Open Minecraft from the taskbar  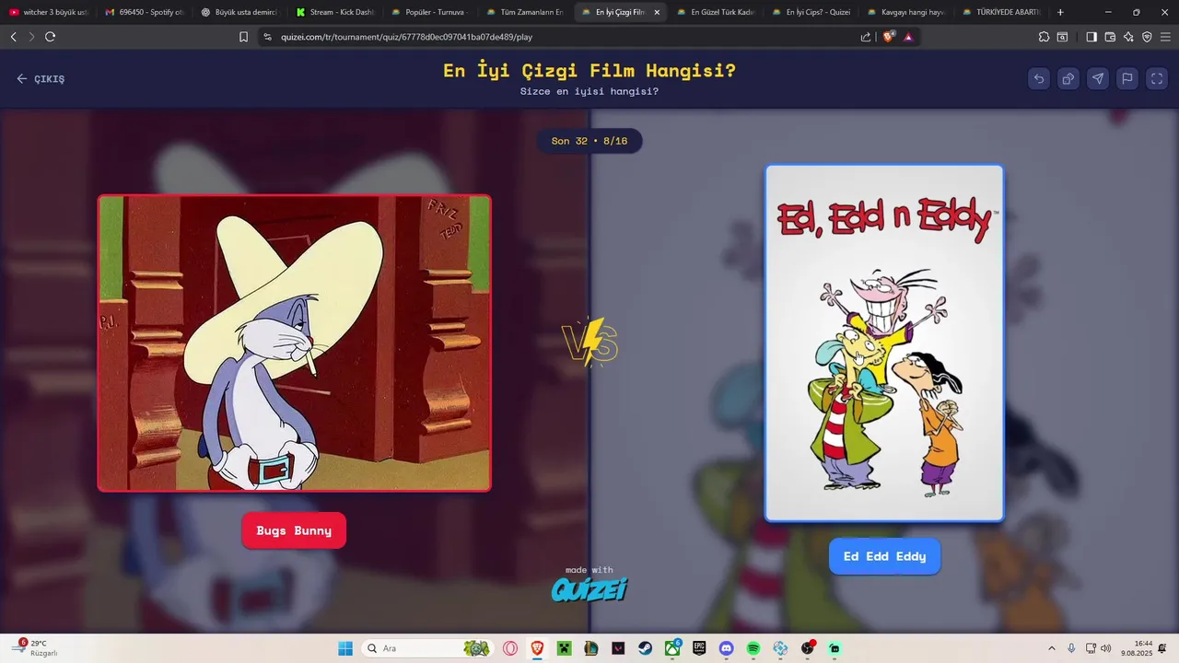tap(564, 648)
